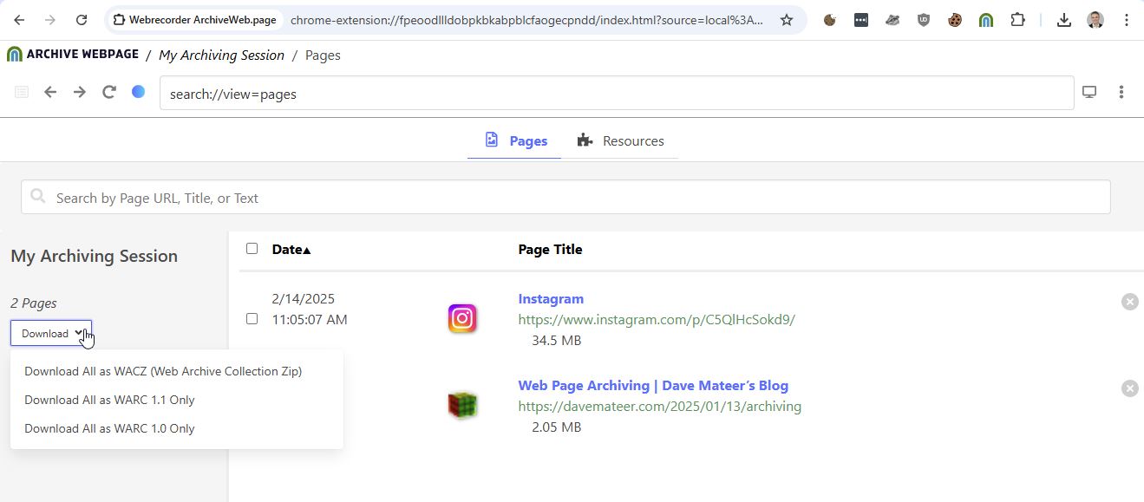
Task: Expand the Download dropdown button
Action: pyautogui.click(x=51, y=333)
